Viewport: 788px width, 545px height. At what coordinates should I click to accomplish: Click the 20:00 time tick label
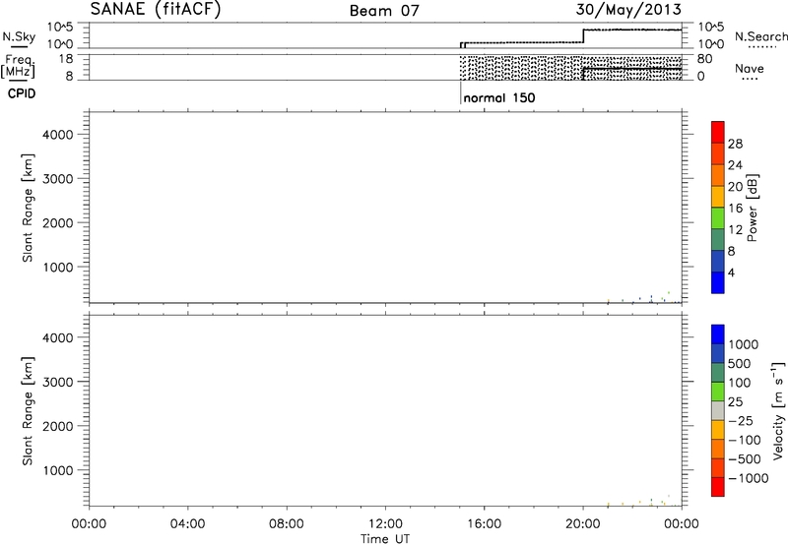pyautogui.click(x=583, y=524)
